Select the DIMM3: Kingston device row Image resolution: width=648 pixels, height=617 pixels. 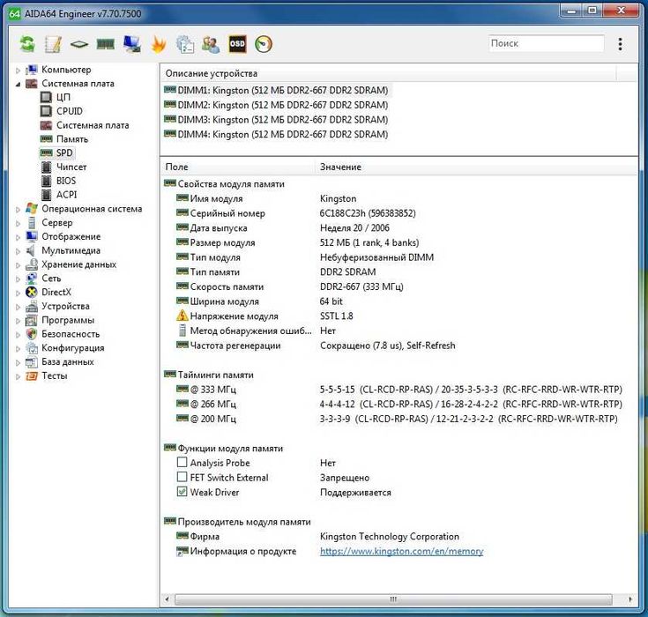pyautogui.click(x=276, y=119)
